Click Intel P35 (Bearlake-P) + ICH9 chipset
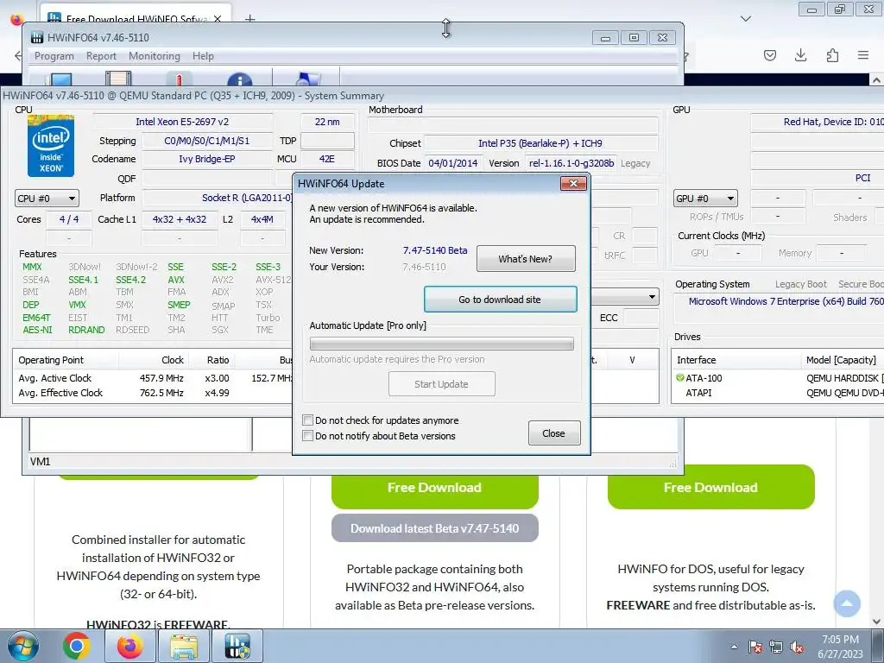The image size is (884, 663). (540, 143)
